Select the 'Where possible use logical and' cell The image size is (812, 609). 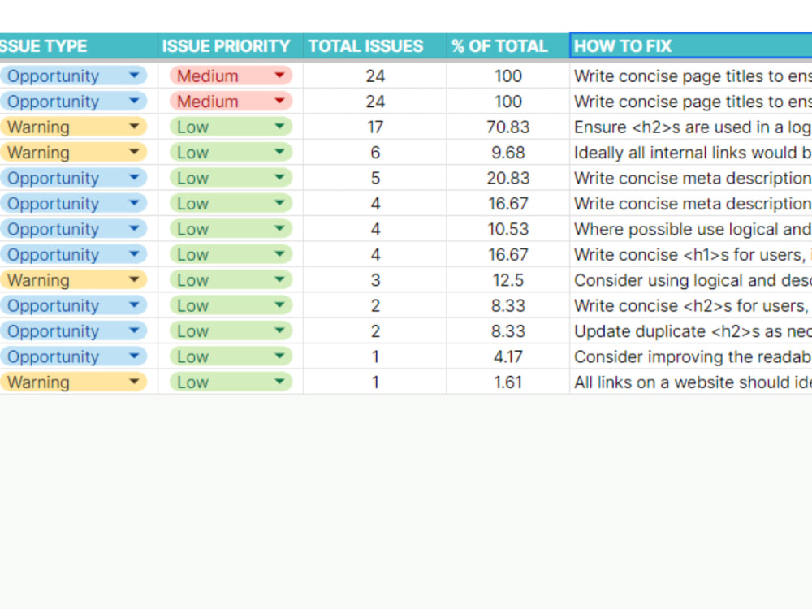(691, 229)
